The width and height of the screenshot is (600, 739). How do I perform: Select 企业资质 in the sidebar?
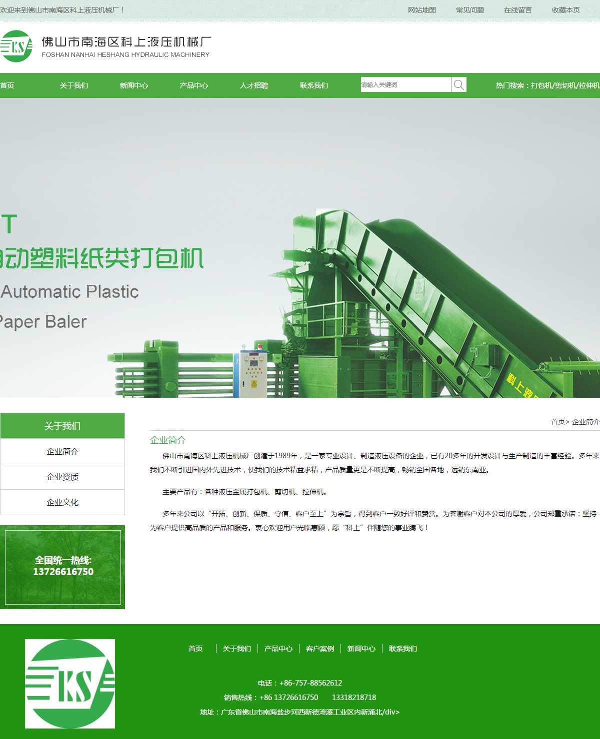pyautogui.click(x=62, y=477)
